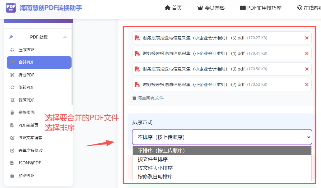Screen dimensions: 321x188
Task: Click the size label (170.27 KB)
Action: coord(257,38)
